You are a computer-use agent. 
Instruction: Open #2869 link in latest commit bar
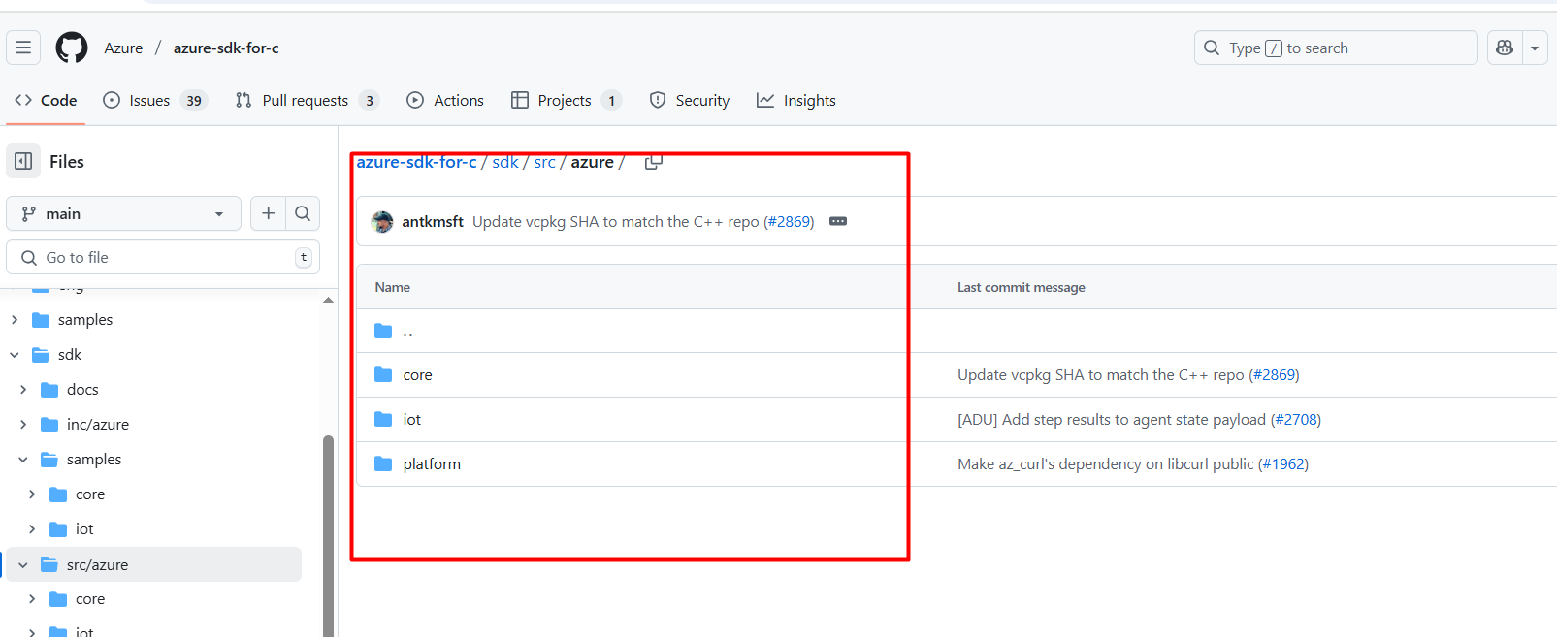click(x=790, y=222)
